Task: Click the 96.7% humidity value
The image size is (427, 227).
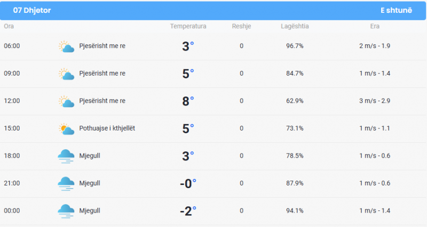Action: click(x=295, y=46)
